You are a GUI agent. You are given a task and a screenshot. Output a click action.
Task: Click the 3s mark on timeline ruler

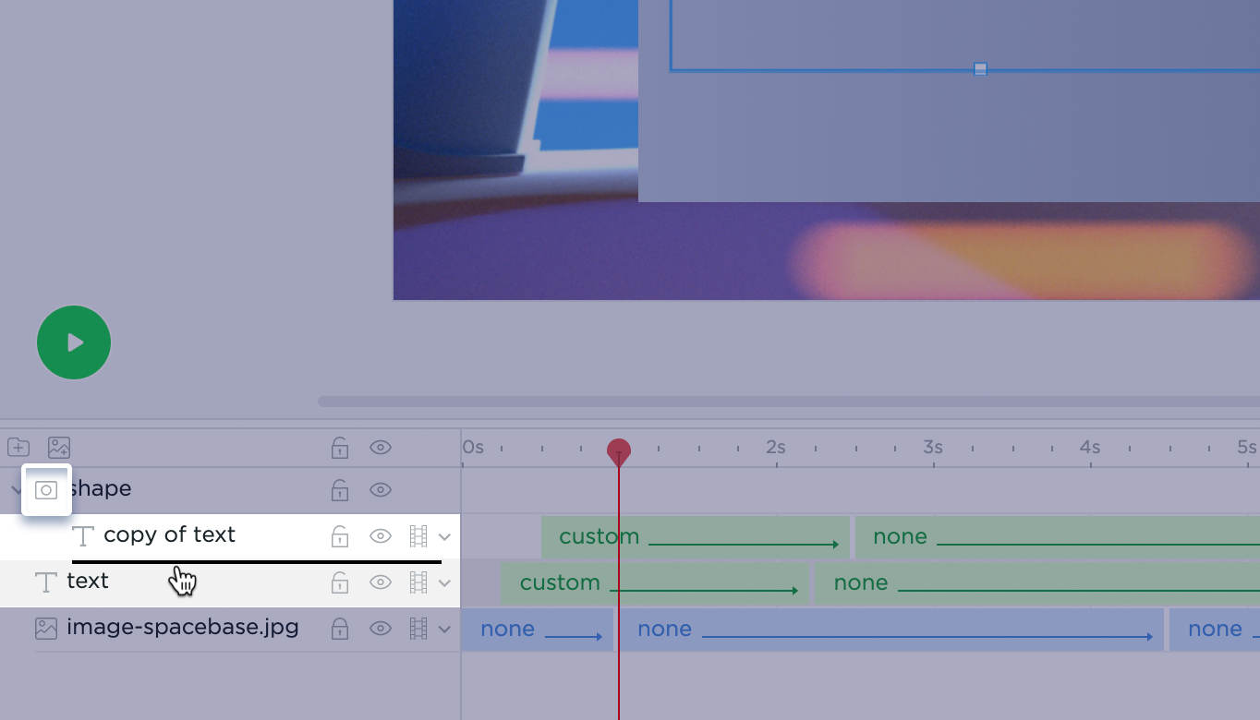tap(933, 448)
